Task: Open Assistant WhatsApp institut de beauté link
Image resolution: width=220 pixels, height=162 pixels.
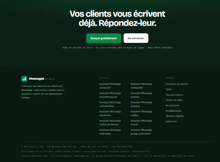Action: (x=110, y=123)
